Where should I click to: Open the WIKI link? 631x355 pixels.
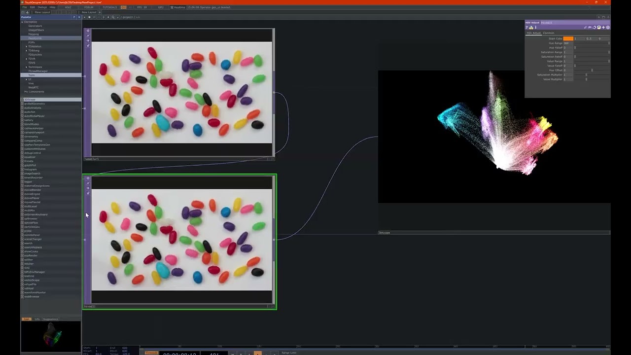pyautogui.click(x=68, y=7)
